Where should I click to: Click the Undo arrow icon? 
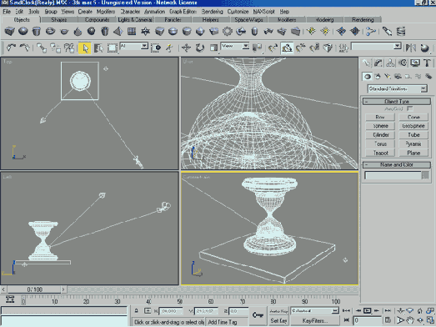[x=11, y=48]
